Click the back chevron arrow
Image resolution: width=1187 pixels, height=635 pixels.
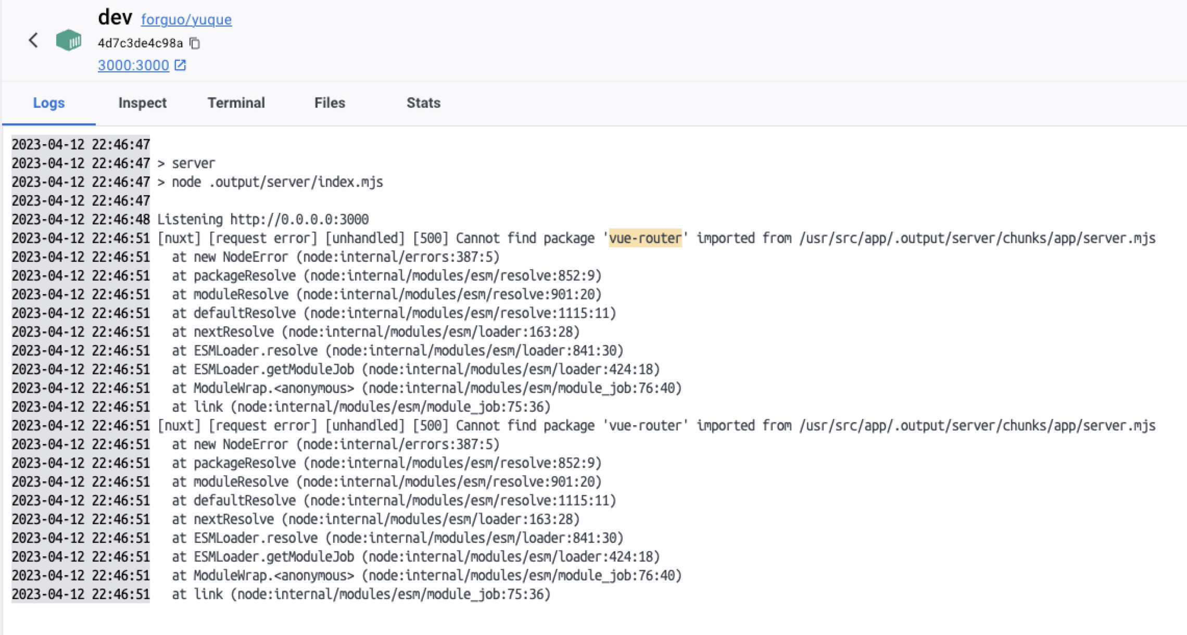pyautogui.click(x=33, y=40)
